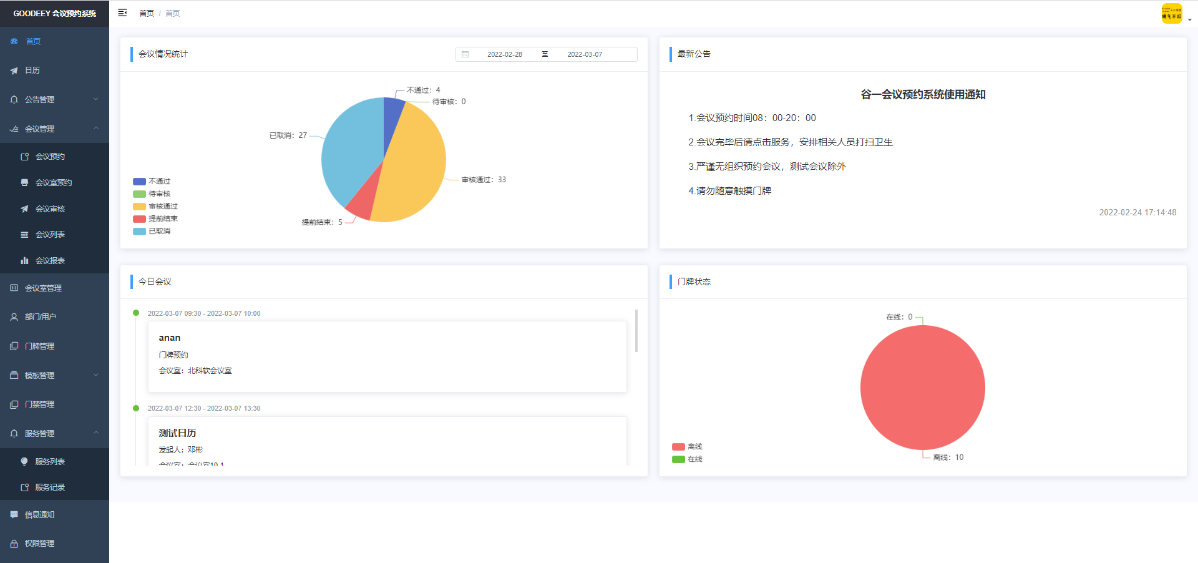Click the first 首页 breadcrumb link
This screenshot has width=1198, height=563.
pos(147,13)
